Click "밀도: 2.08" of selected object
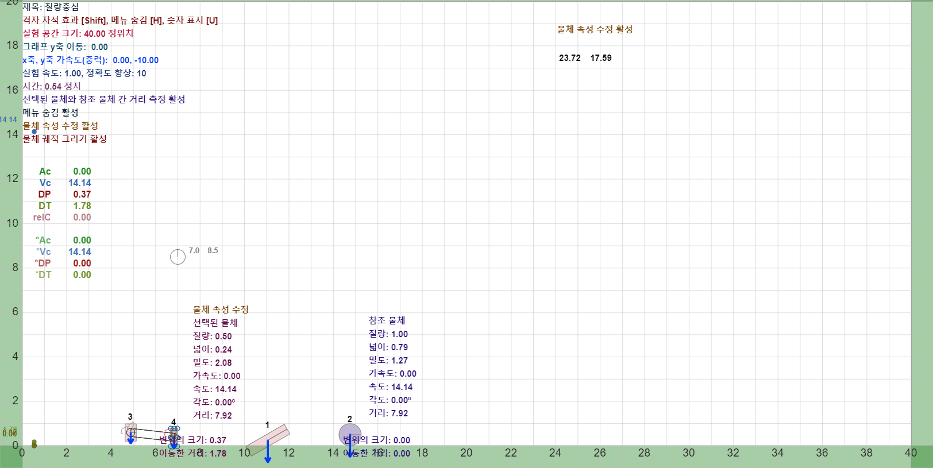Image resolution: width=933 pixels, height=468 pixels. [x=213, y=362]
